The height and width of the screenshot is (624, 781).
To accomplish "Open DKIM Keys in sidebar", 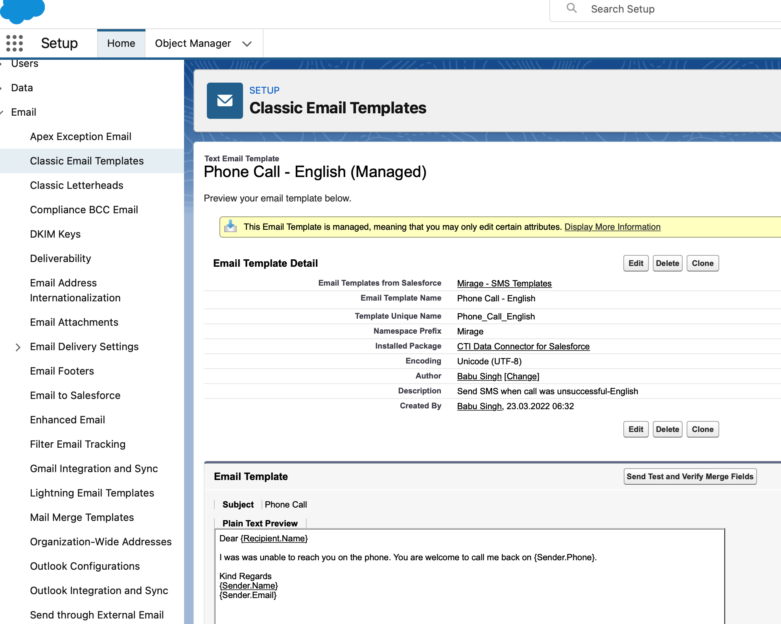I will 55,234.
